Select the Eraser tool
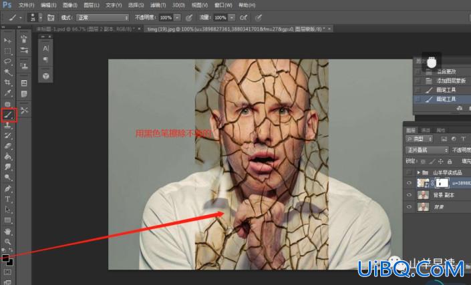Screen dimensions: 471x285 7,146
